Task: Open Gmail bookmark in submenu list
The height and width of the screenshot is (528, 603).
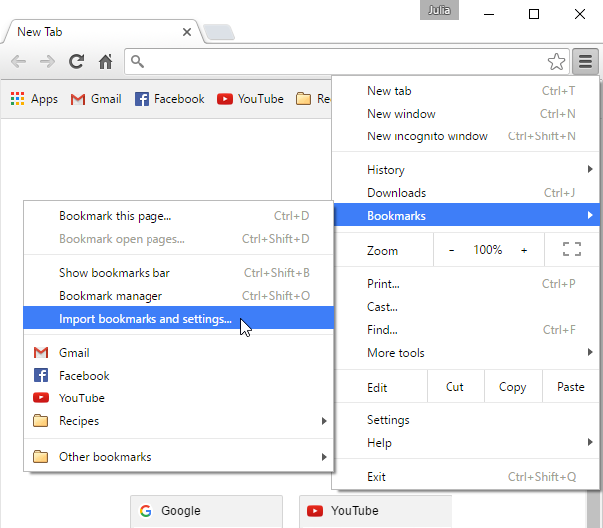Action: (x=74, y=353)
